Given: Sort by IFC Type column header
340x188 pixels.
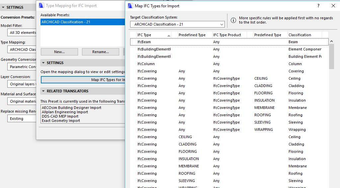Looking at the screenshot, I should pos(154,35).
